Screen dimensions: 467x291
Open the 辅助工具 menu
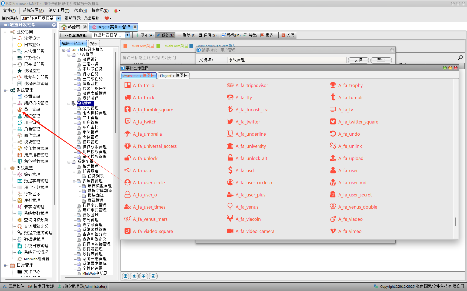[59, 10]
